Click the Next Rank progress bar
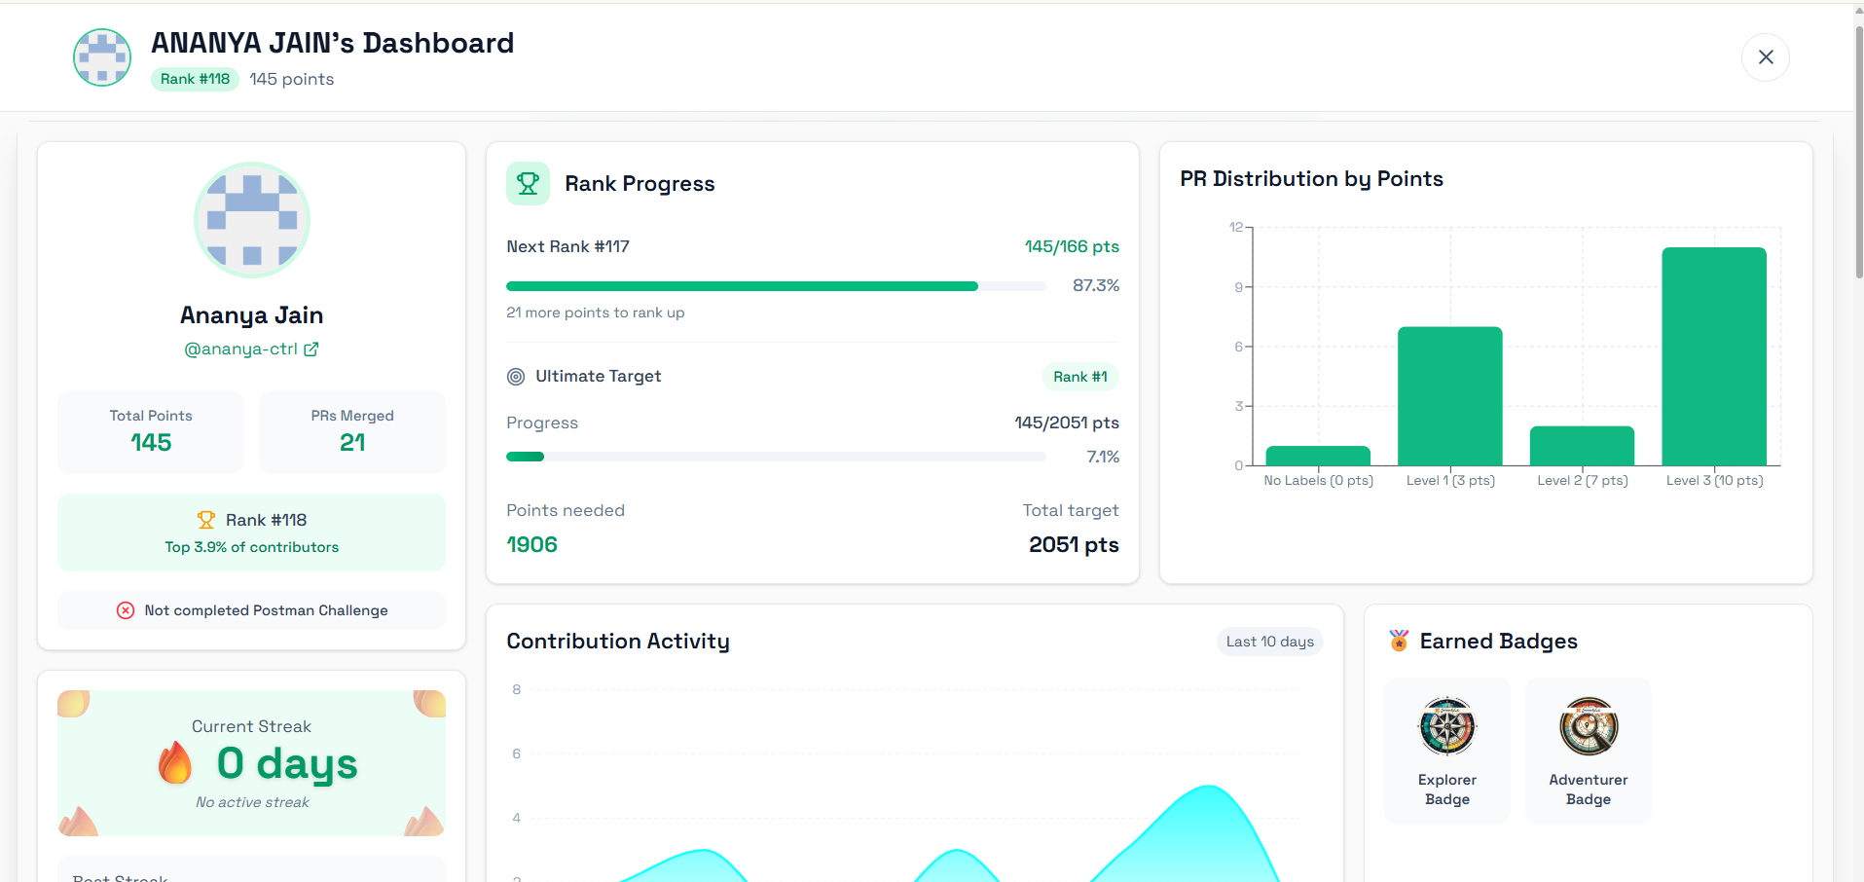This screenshot has width=1864, height=882. tap(776, 286)
